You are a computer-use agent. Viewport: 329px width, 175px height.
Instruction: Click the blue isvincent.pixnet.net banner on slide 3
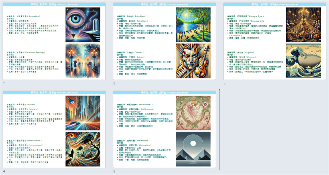click(275, 4)
